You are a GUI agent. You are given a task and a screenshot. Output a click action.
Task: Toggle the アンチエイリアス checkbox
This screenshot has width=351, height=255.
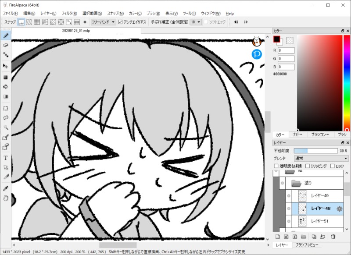click(x=120, y=22)
